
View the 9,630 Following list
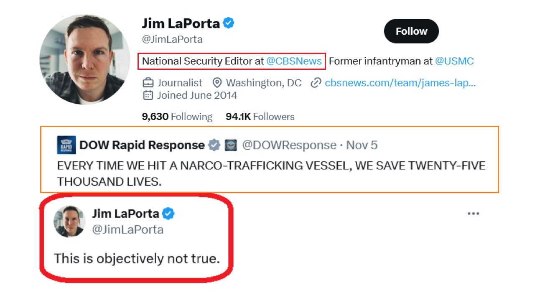click(x=177, y=117)
